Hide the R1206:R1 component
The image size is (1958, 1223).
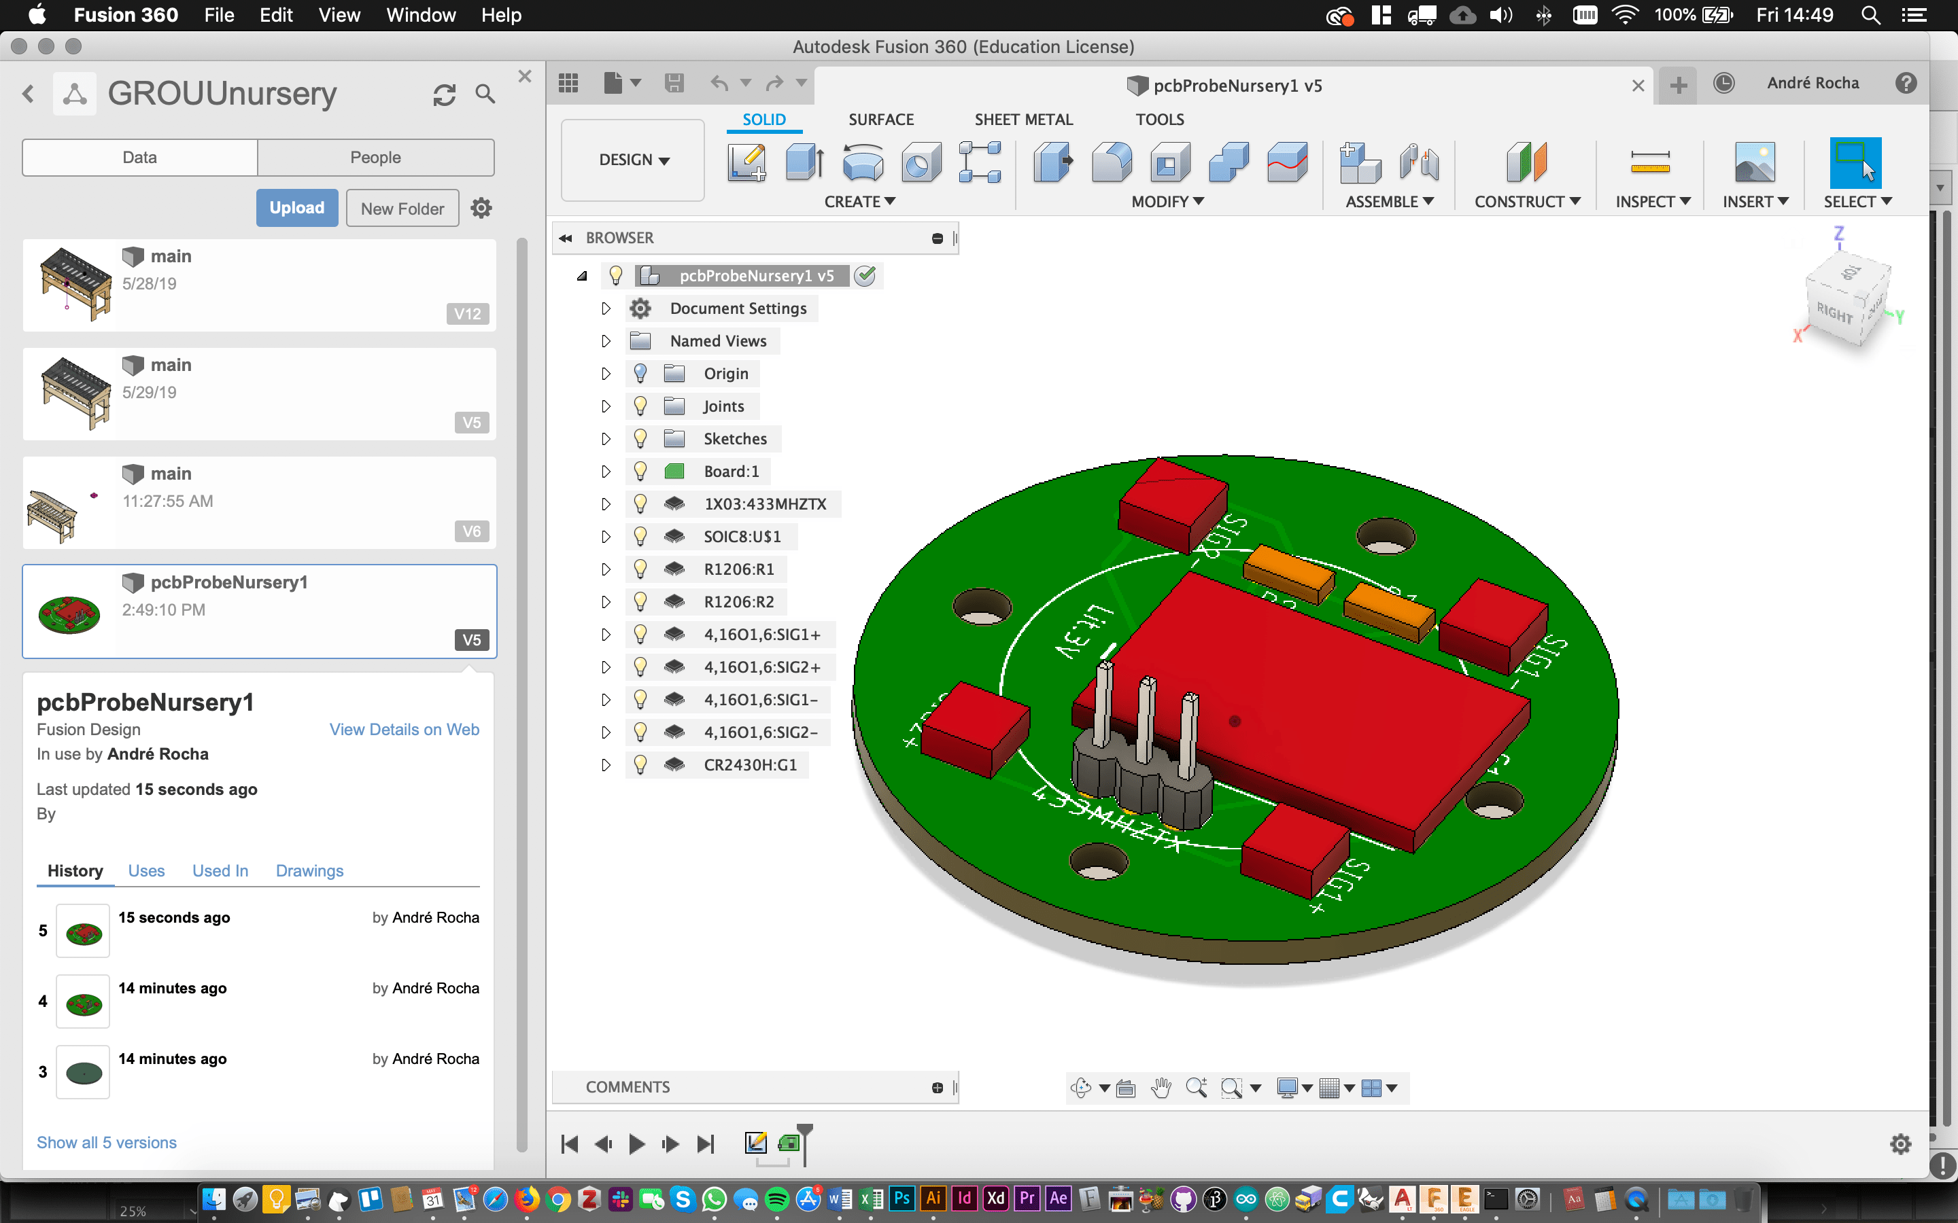click(x=640, y=569)
